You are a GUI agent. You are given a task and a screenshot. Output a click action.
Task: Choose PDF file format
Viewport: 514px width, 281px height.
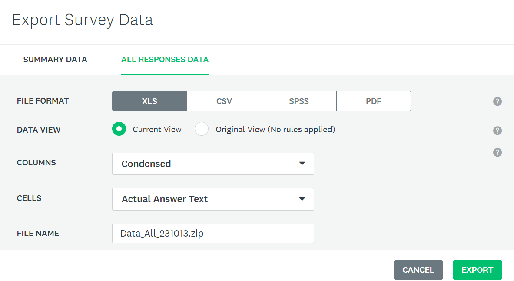[374, 101]
